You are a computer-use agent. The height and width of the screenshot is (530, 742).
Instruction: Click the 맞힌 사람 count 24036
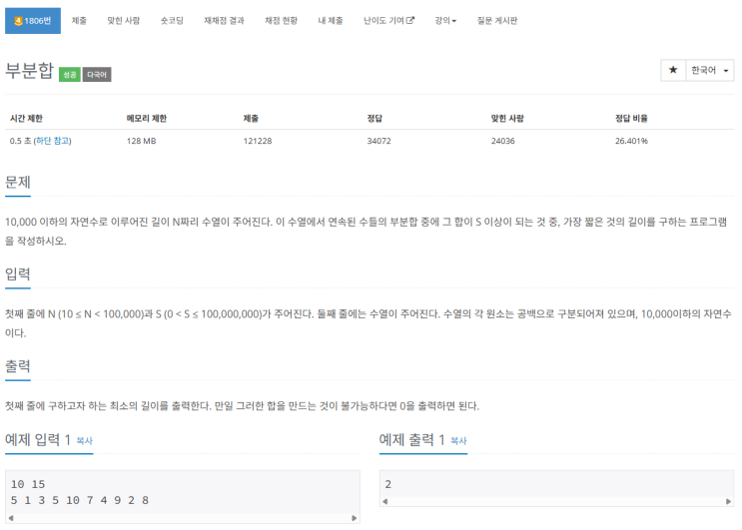503,141
